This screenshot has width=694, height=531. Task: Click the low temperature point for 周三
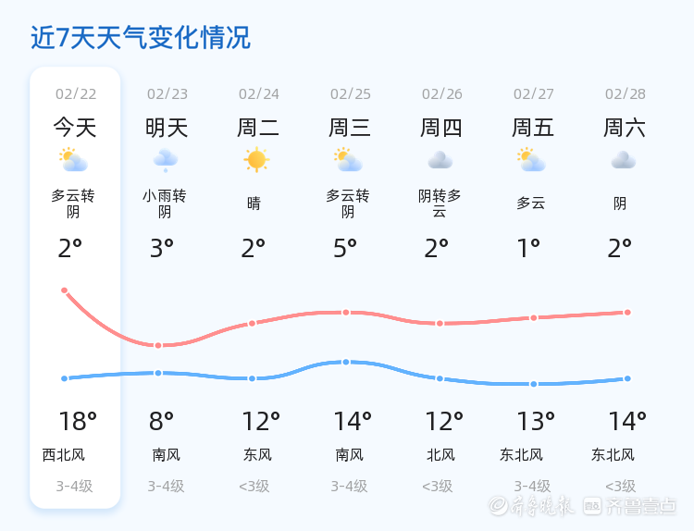coord(346,362)
